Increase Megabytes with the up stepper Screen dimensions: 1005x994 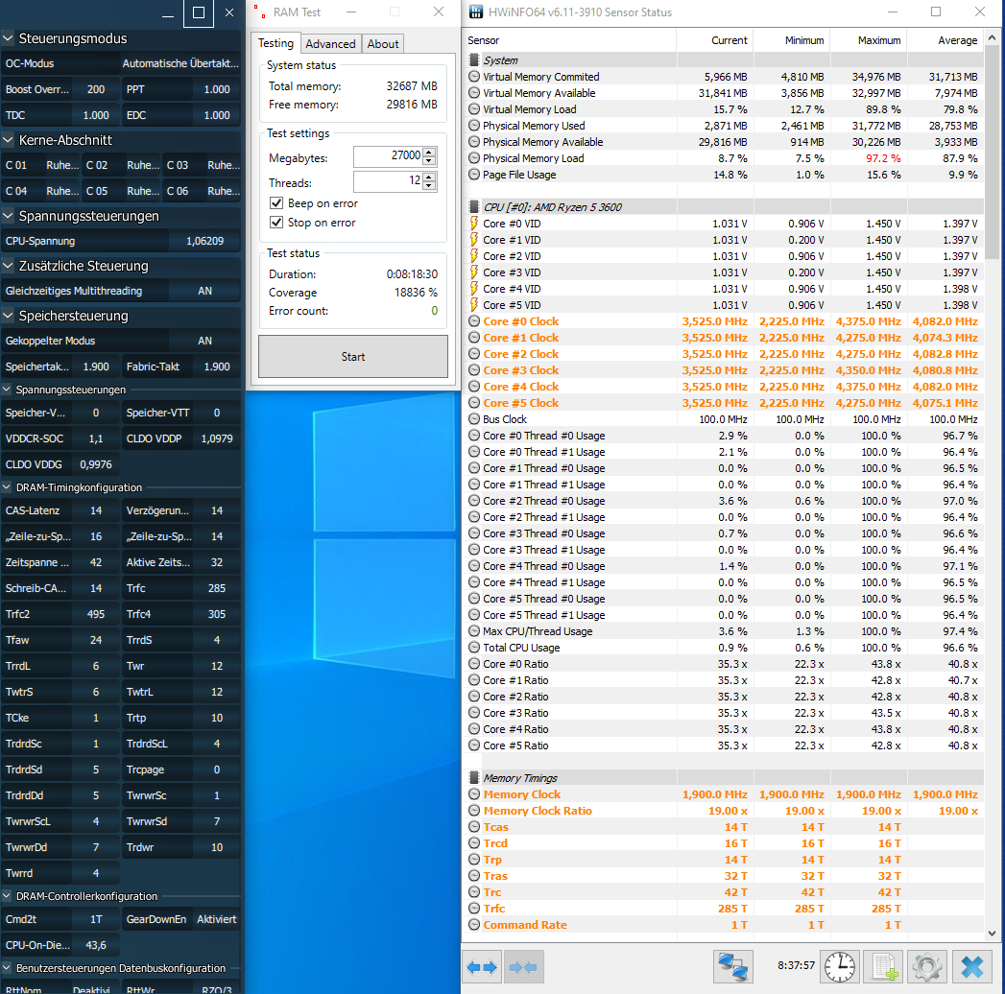click(x=429, y=152)
